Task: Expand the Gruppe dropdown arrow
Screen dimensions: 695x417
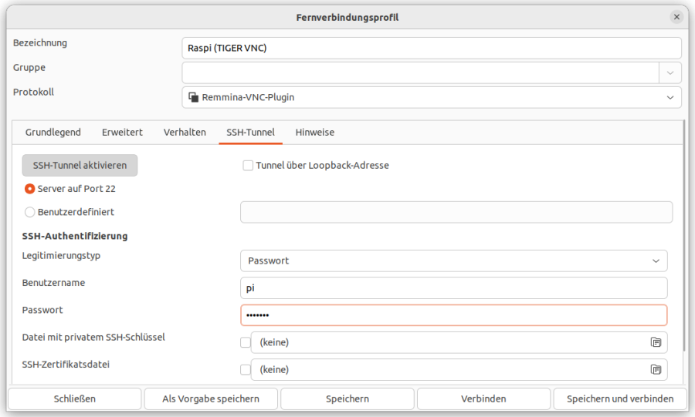Action: click(x=670, y=72)
